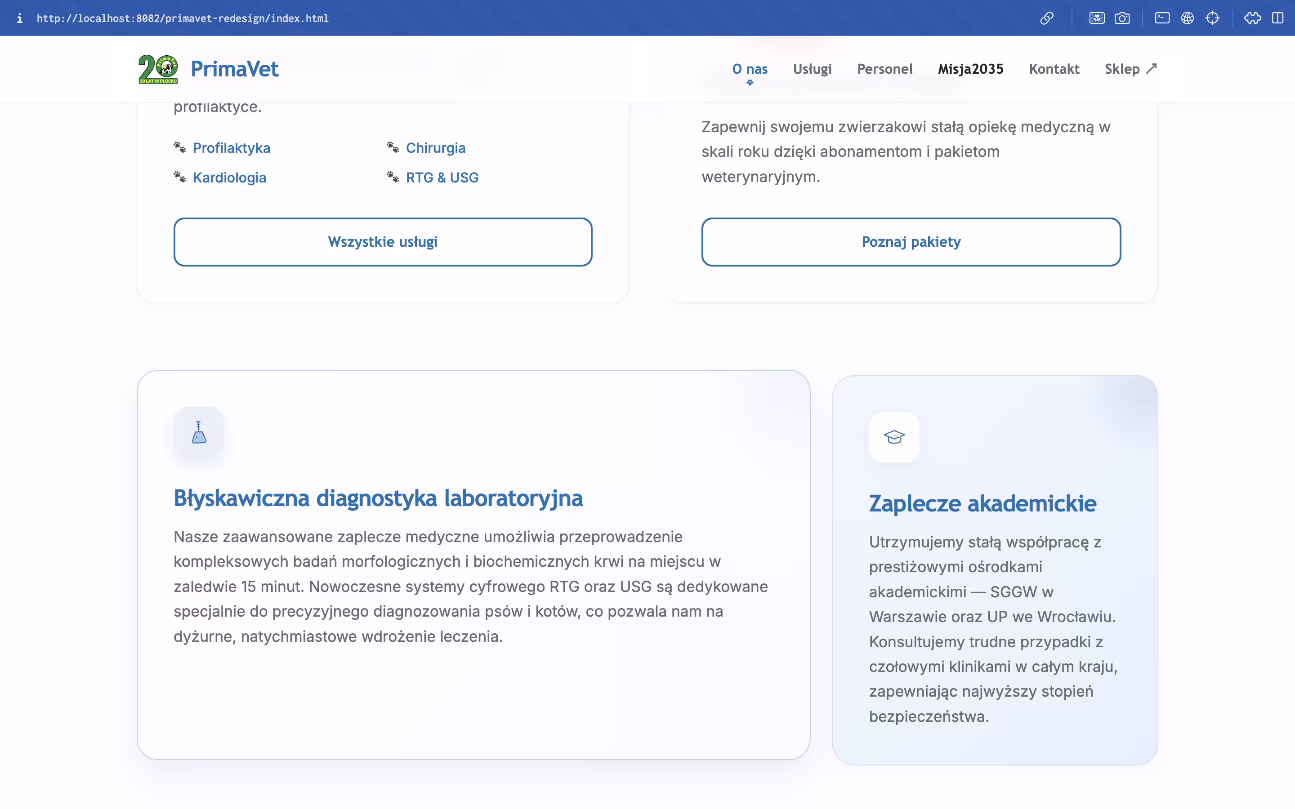1295x809 pixels.
Task: Click the globe network icon
Action: tap(1188, 18)
